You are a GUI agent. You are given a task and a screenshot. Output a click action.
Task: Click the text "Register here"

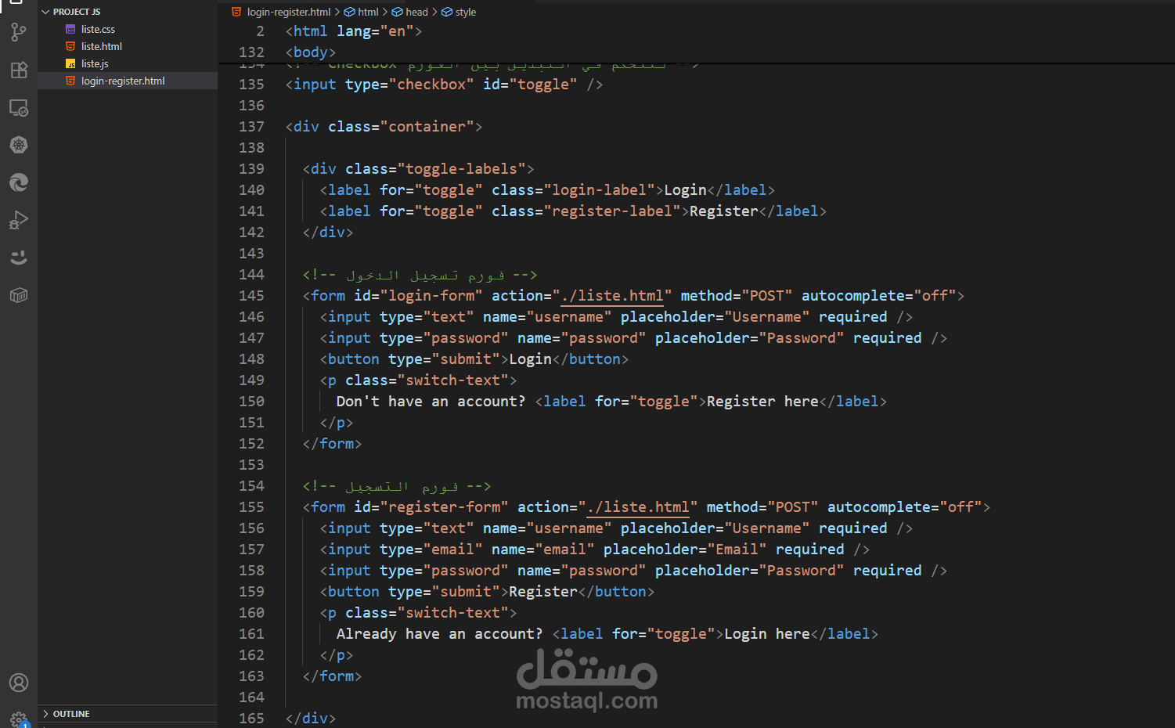click(762, 402)
